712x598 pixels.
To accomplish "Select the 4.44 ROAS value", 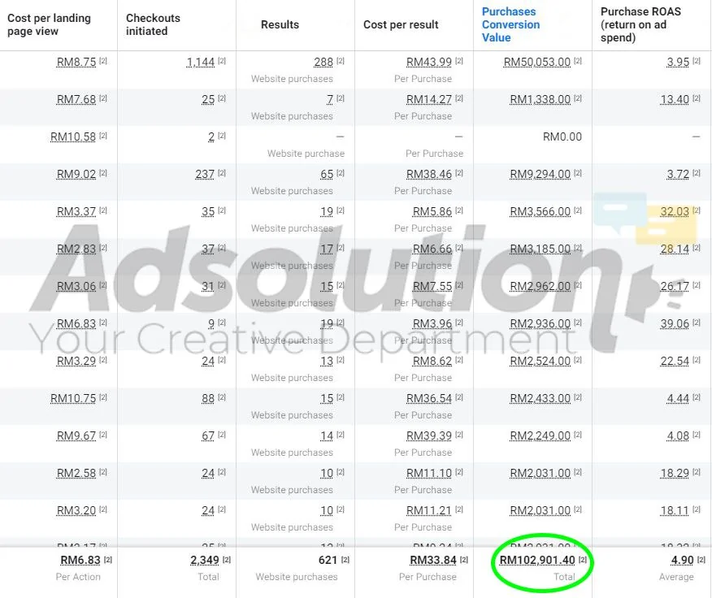I will click(x=678, y=398).
